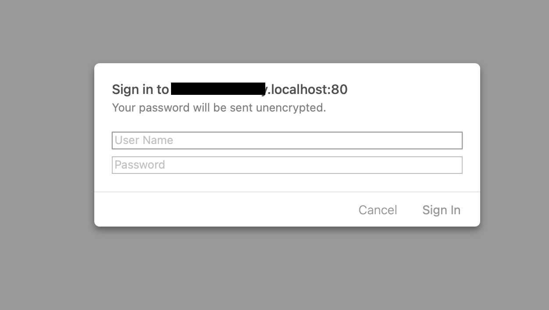Image resolution: width=549 pixels, height=310 pixels.
Task: Dismiss the prompt using Cancel
Action: click(x=378, y=210)
